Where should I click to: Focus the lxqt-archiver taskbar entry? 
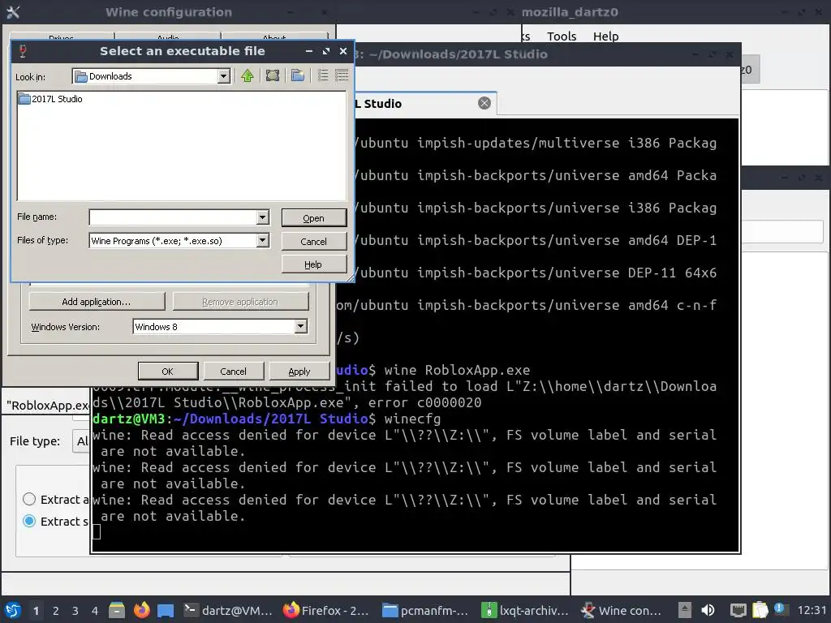[x=525, y=610]
